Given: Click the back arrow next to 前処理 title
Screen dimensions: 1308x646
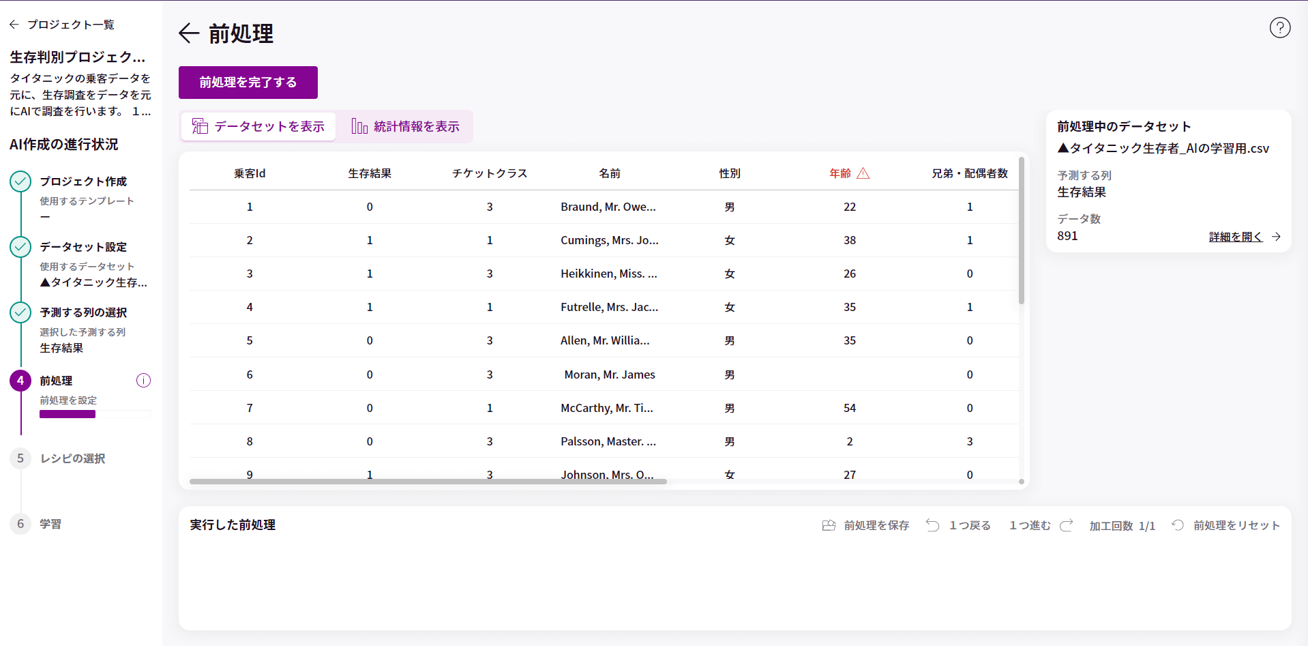Looking at the screenshot, I should click(188, 33).
